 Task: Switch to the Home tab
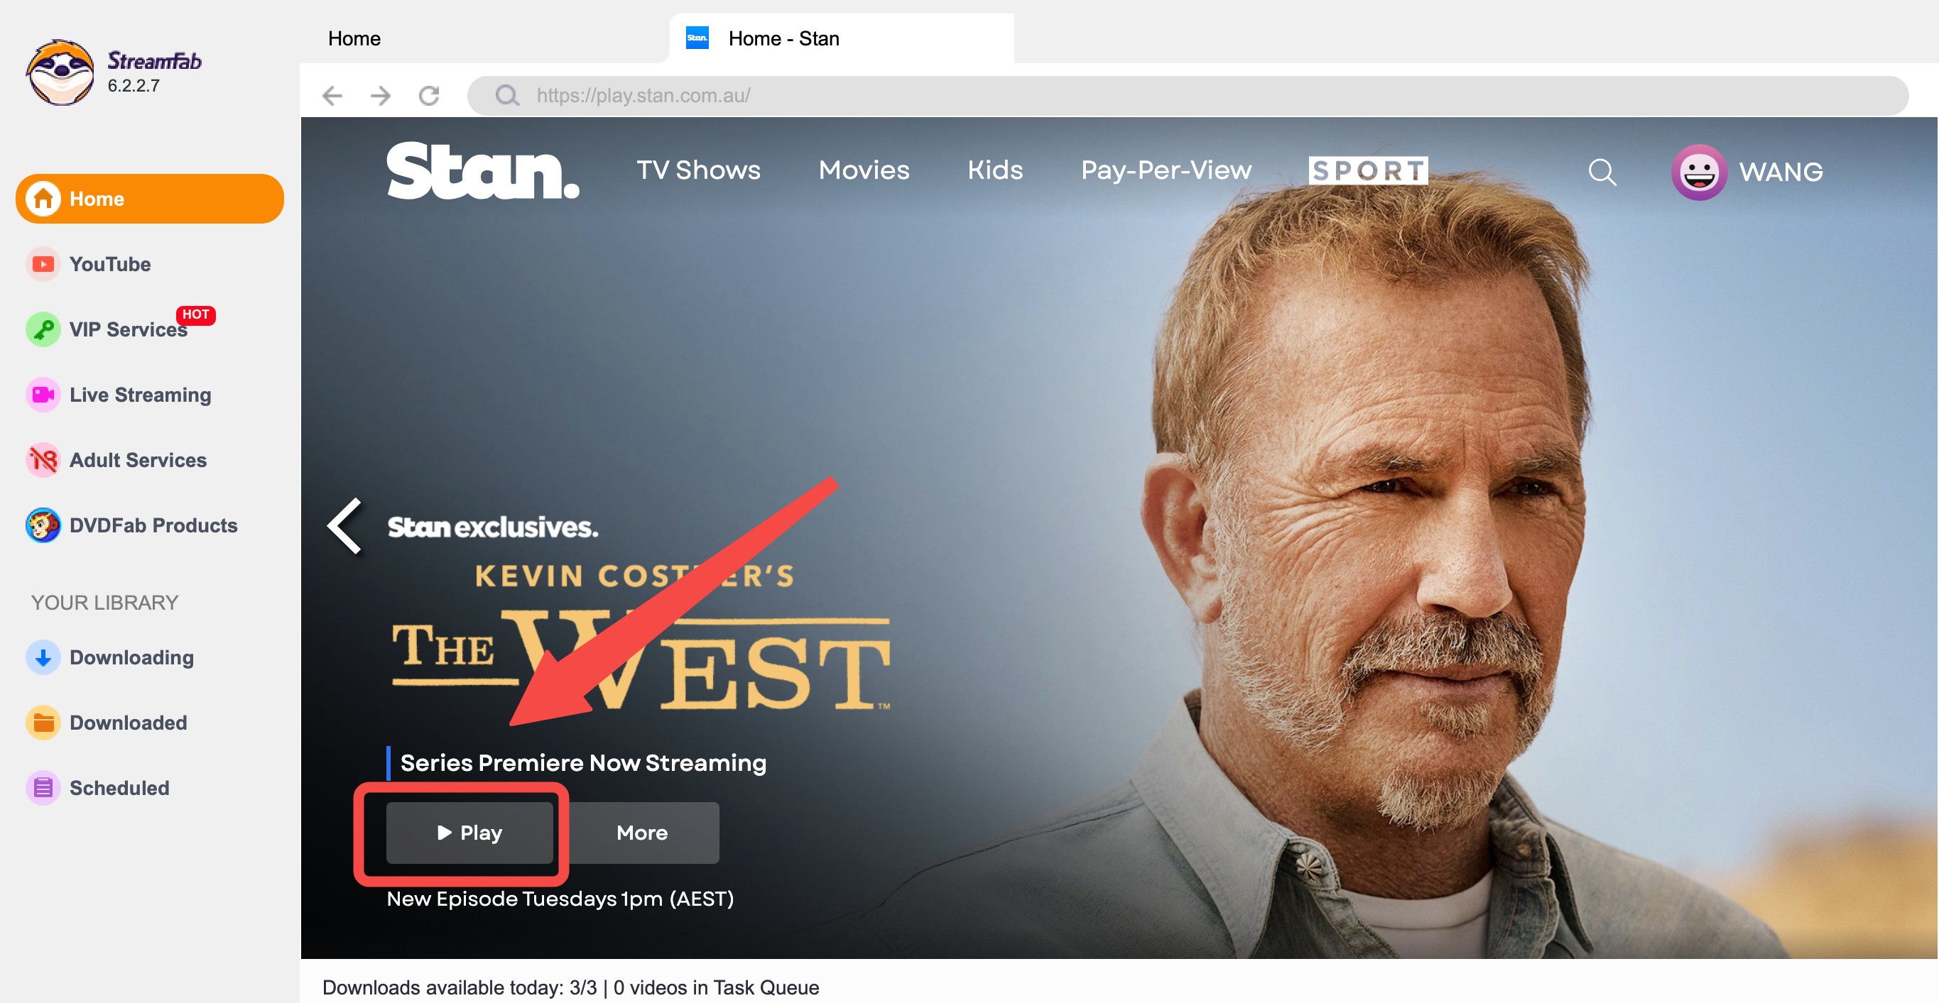coord(354,38)
